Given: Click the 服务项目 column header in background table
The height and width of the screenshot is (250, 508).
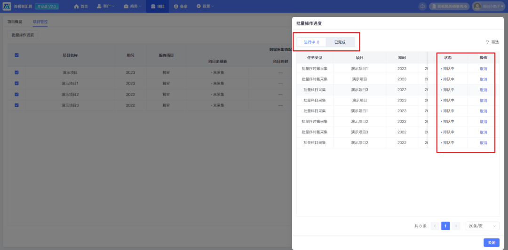Looking at the screenshot, I should pos(166,55).
